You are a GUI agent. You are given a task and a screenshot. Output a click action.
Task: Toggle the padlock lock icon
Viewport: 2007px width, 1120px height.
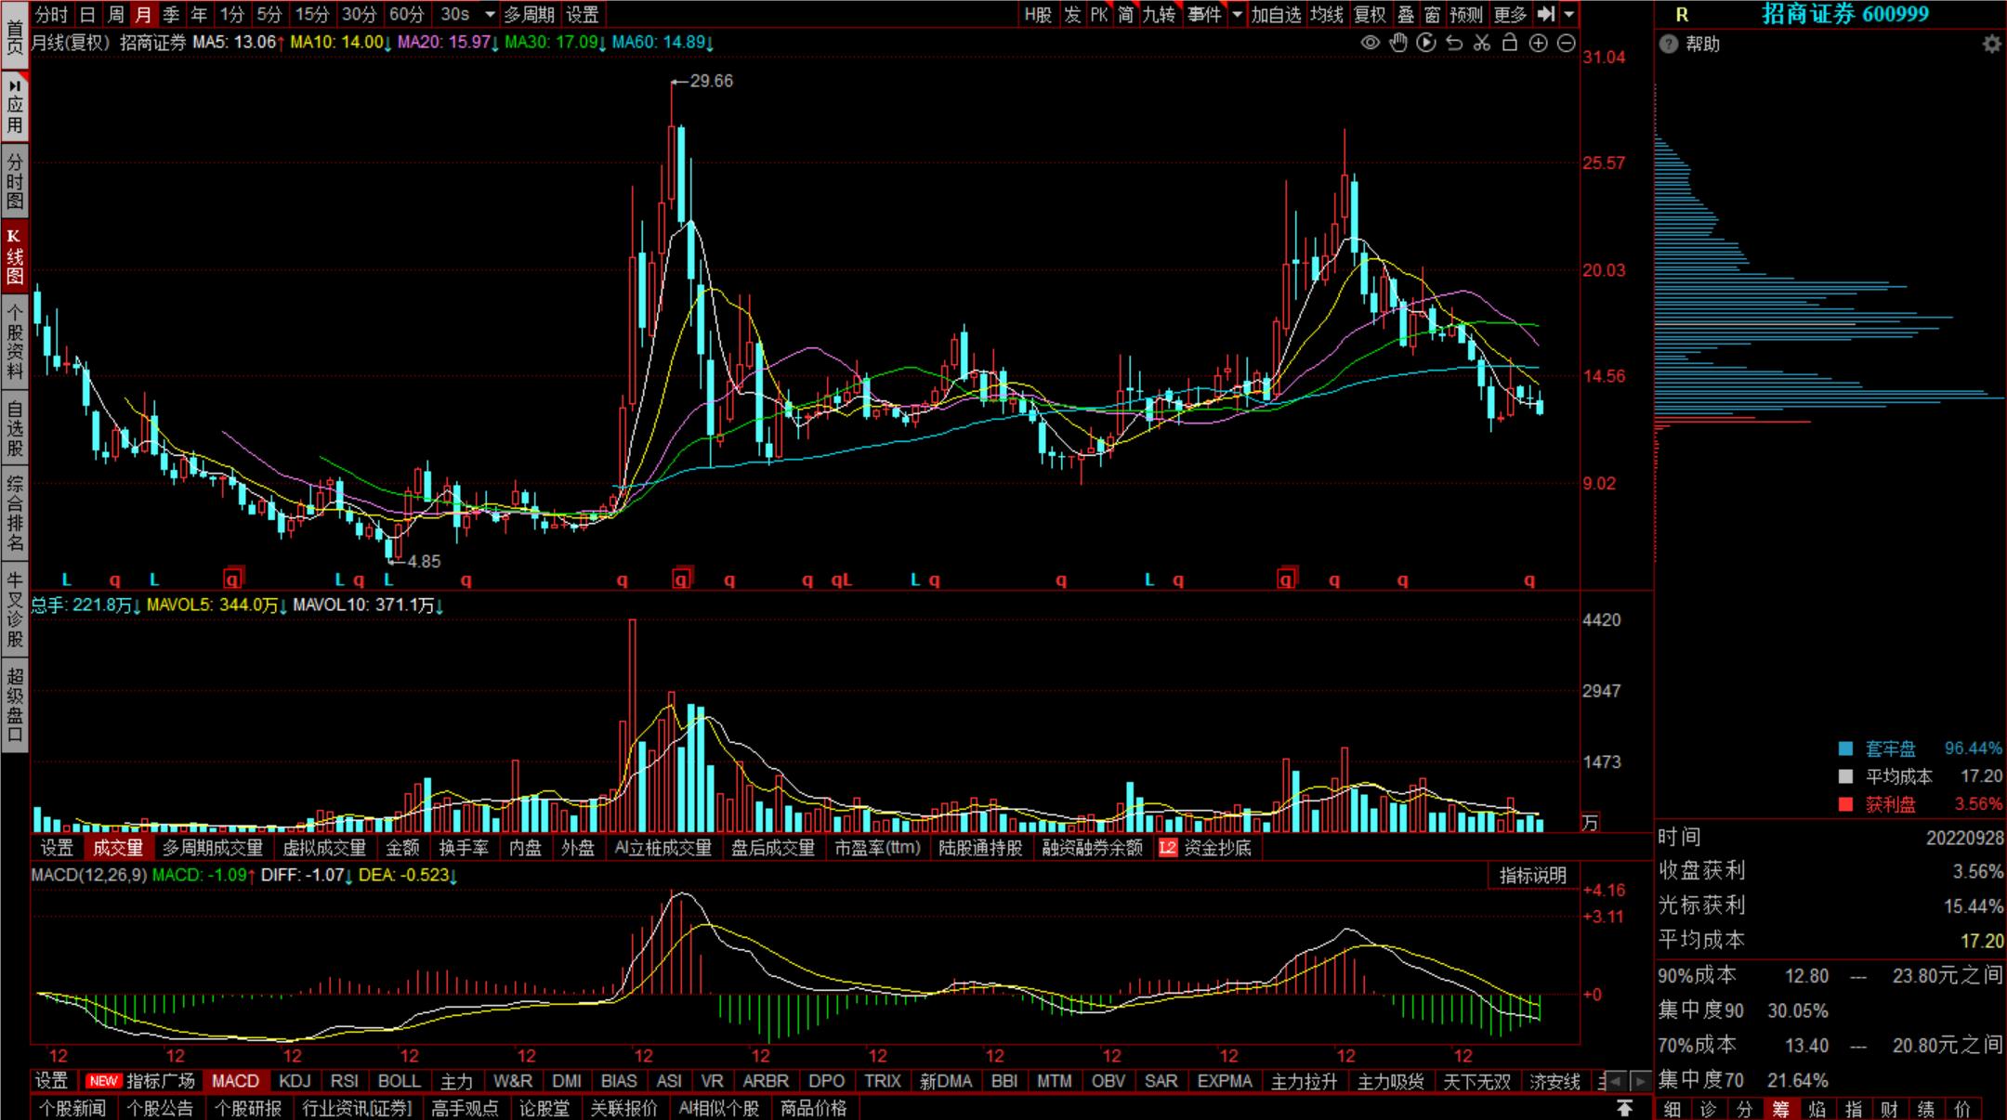[1510, 43]
